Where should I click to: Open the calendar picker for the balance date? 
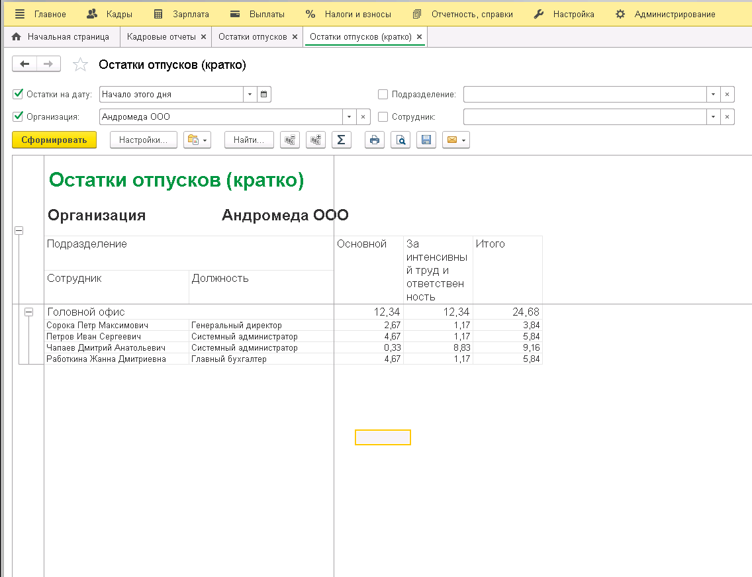[x=263, y=95]
